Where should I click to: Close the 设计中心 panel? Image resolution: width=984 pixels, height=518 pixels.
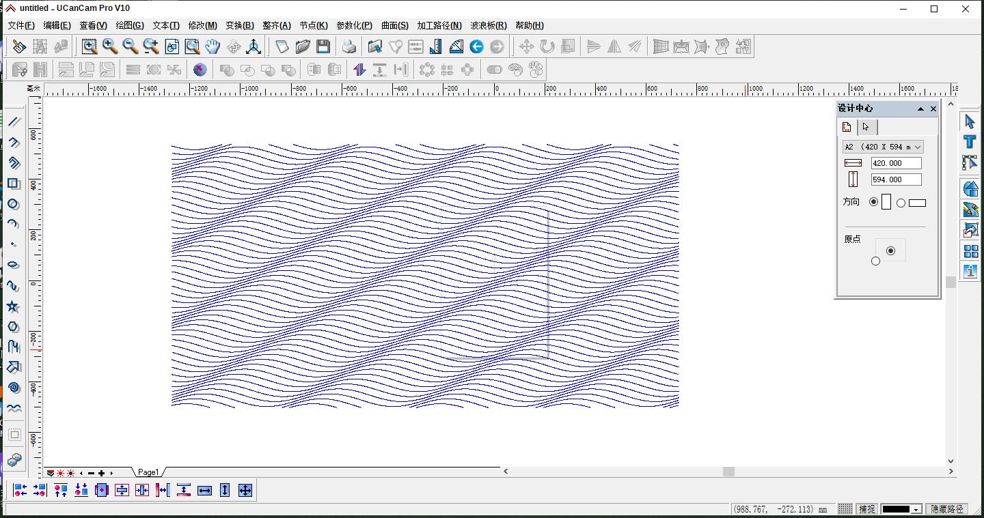933,109
